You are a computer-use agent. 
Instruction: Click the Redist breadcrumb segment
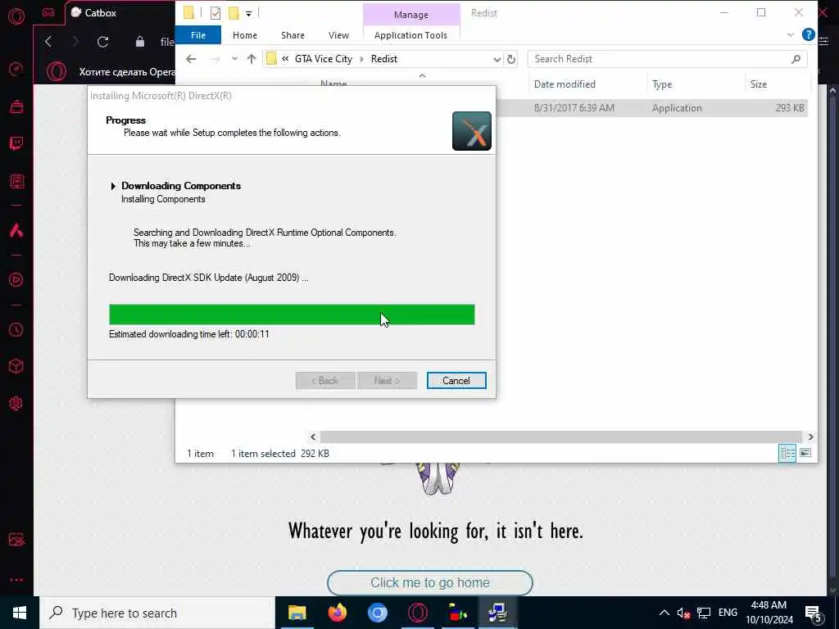[384, 59]
